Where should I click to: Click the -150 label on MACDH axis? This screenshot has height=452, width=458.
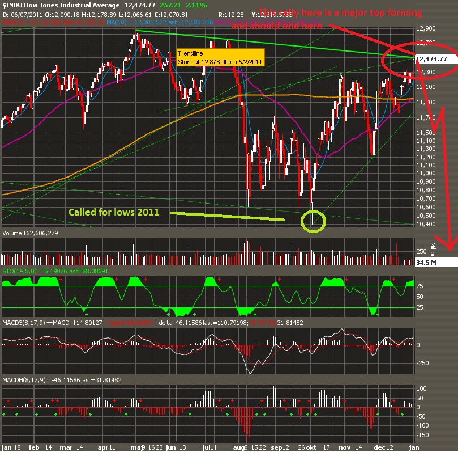click(422, 435)
